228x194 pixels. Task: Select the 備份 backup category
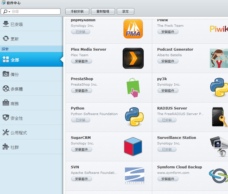pyautogui.click(x=32, y=74)
